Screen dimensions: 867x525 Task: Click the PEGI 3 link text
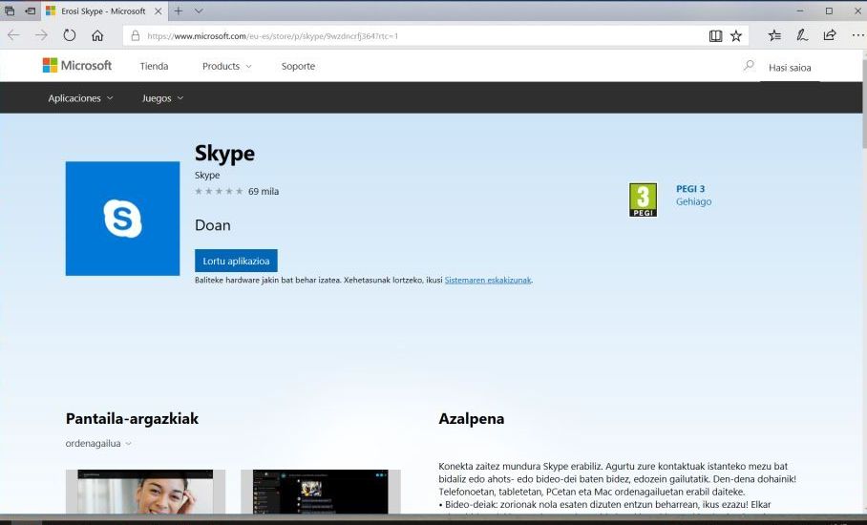coord(690,188)
